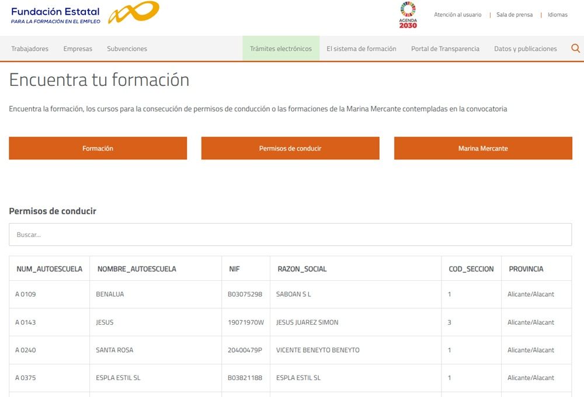The image size is (584, 397).
Task: Open the Idiomas language selector
Action: pyautogui.click(x=557, y=14)
